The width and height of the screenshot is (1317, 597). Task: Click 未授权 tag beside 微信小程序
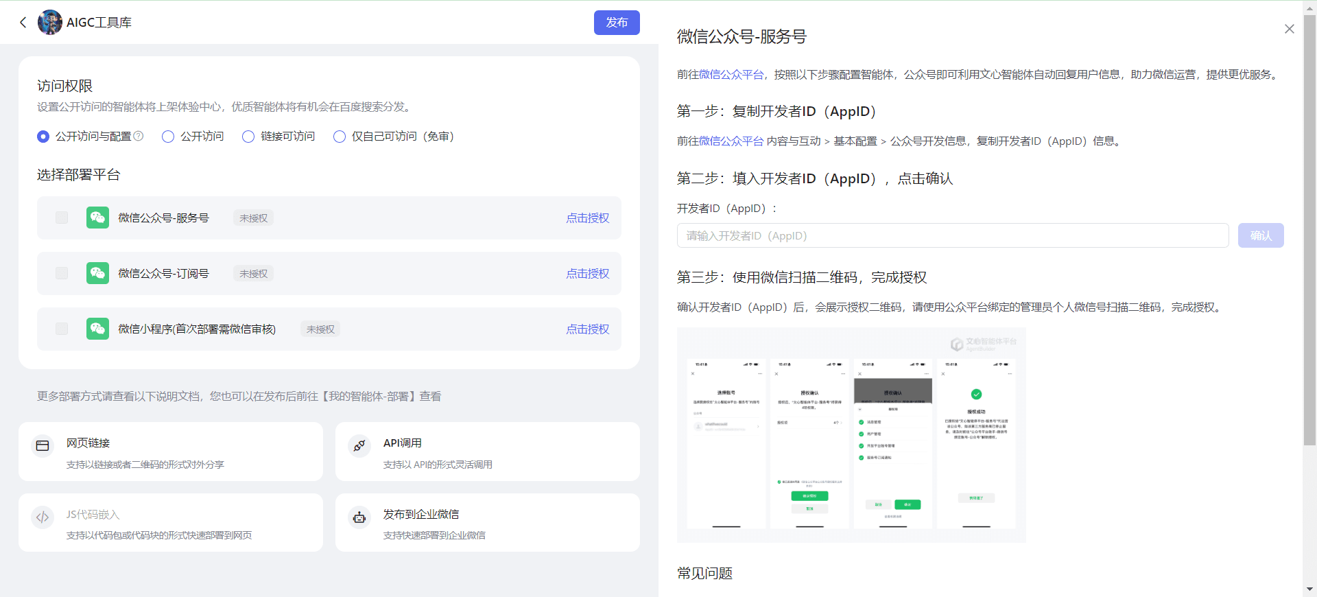pos(320,329)
